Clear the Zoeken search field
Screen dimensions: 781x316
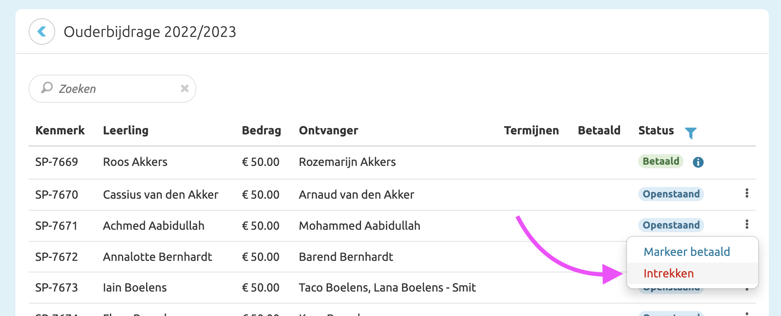(x=185, y=88)
